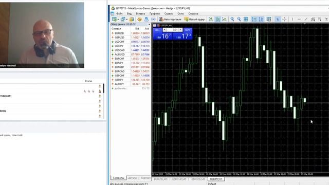Open the Файл menu
The height and width of the screenshot is (185, 329).
[x=119, y=14]
